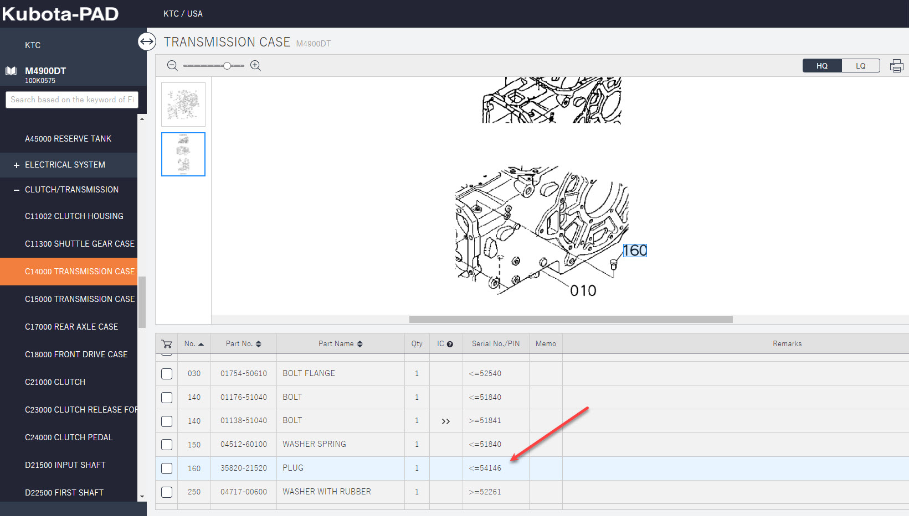
Task: Sort by No. column arrow
Action: pos(201,344)
